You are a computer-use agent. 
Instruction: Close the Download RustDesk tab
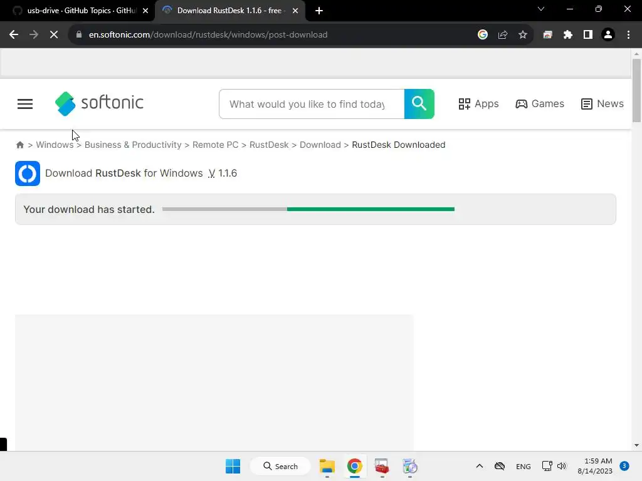[295, 11]
